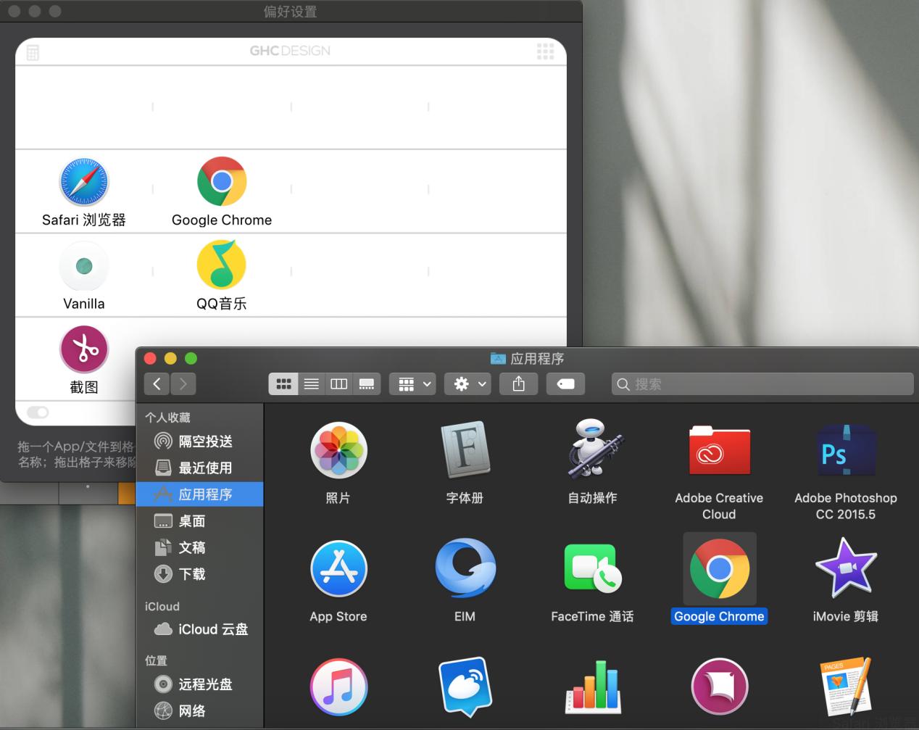919x730 pixels.
Task: Switch Finder to column view
Action: click(x=339, y=384)
